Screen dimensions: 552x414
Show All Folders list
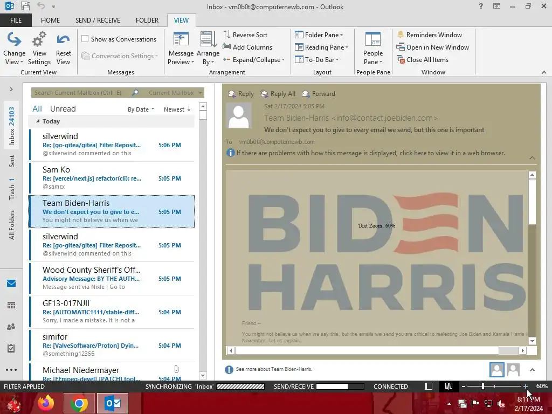[11, 225]
